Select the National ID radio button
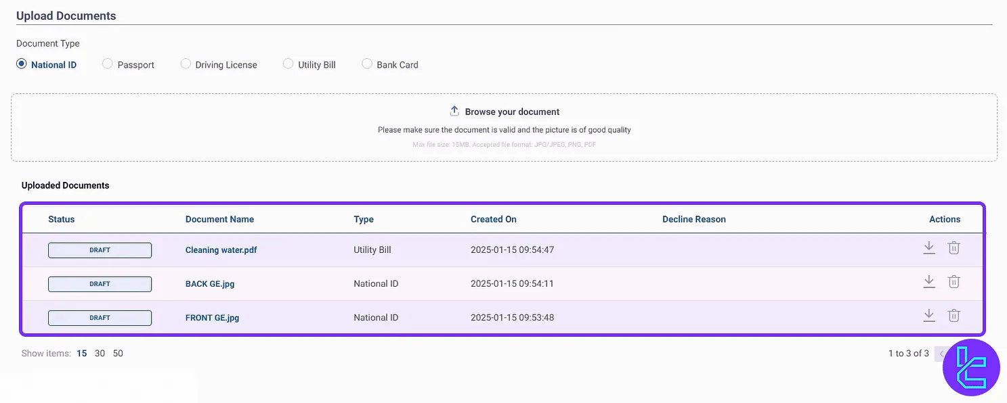 tap(22, 64)
